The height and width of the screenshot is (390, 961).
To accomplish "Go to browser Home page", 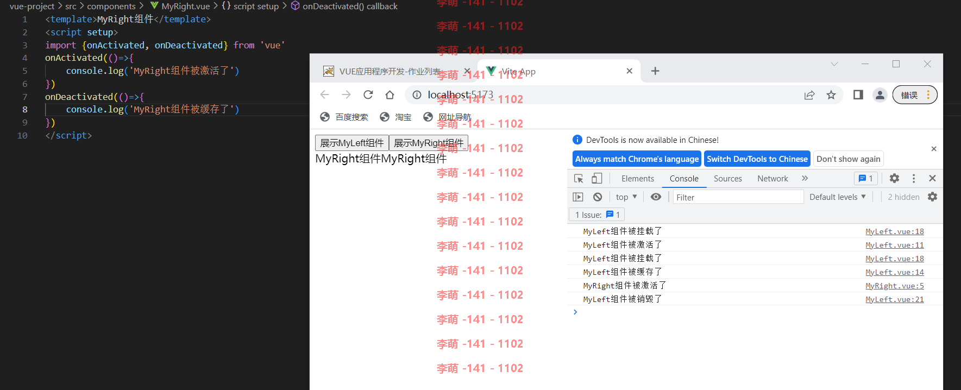I will point(390,95).
